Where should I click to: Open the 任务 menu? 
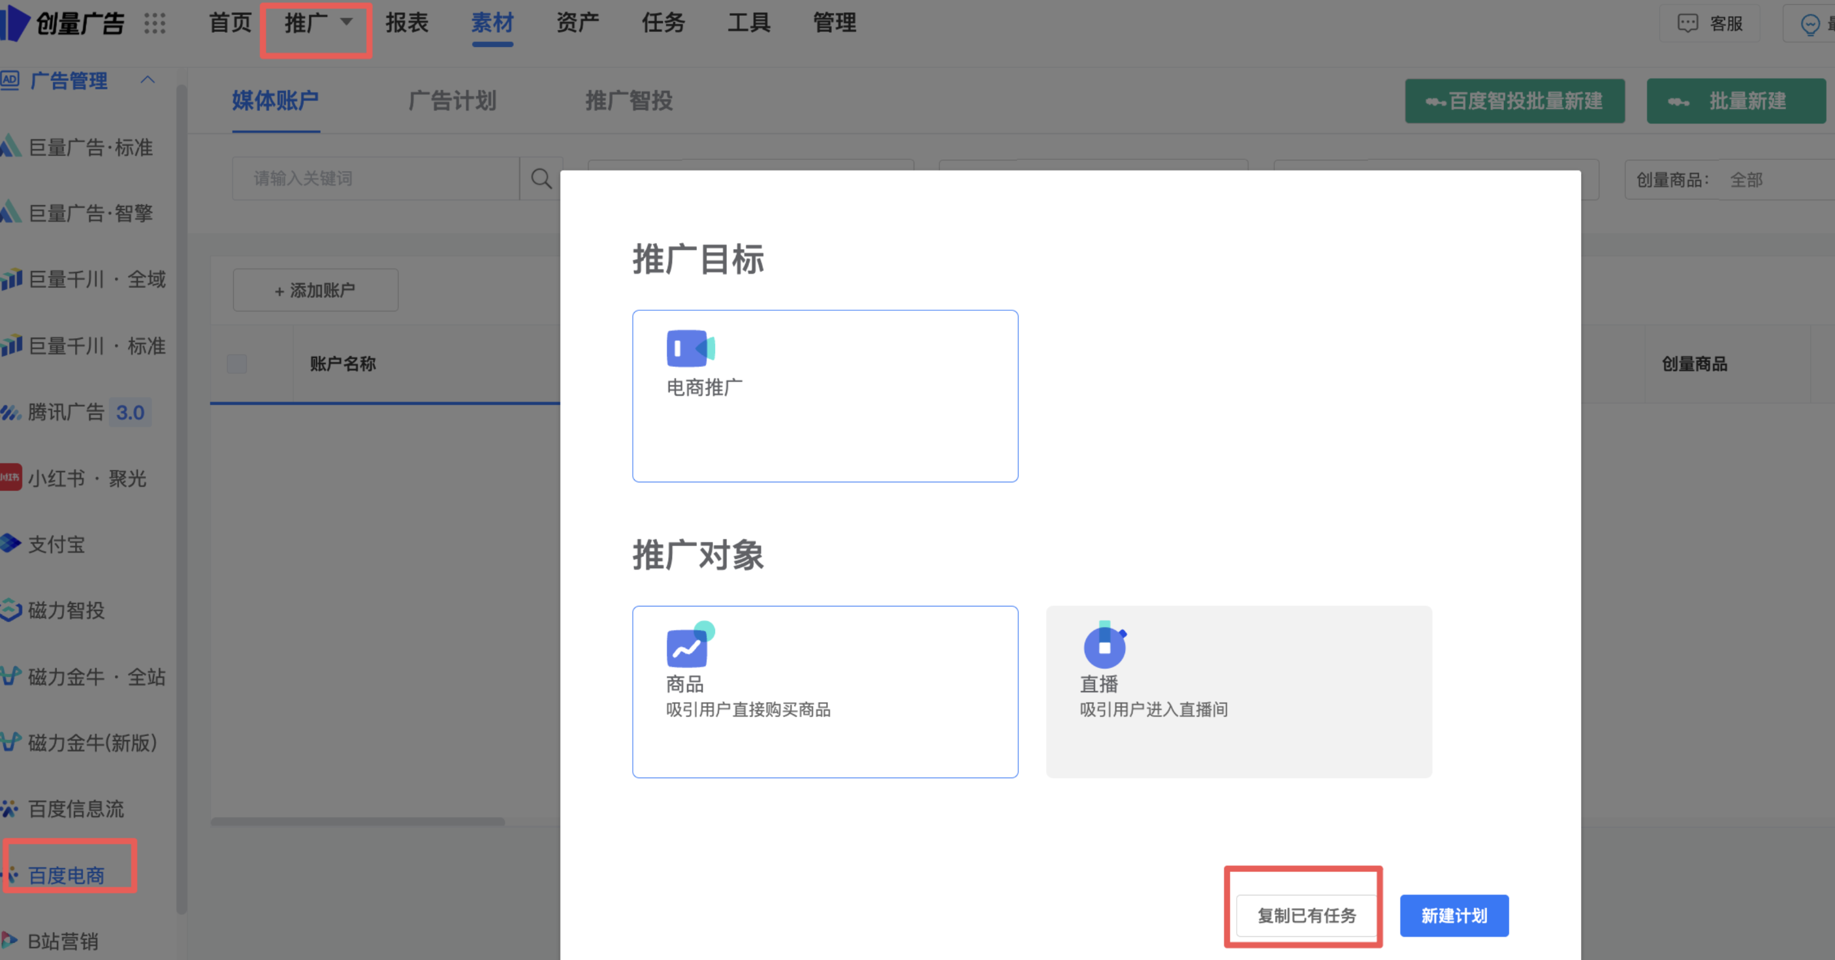663,23
